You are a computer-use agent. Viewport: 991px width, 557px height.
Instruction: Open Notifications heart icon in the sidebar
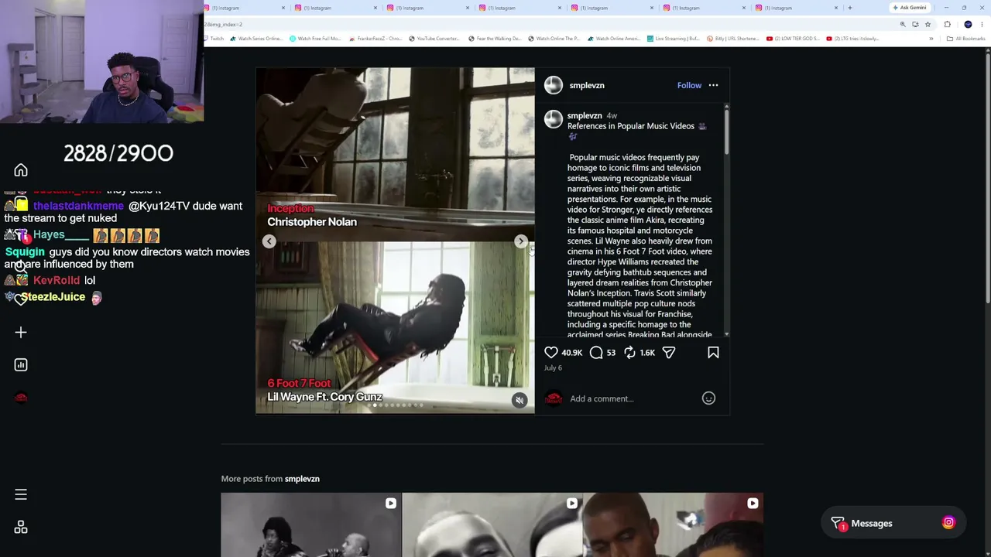tap(21, 299)
